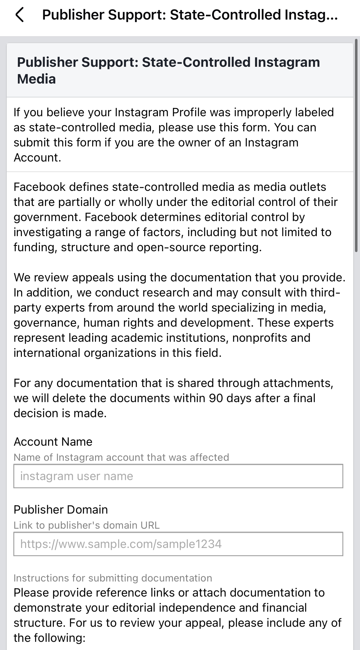Focus the Instagram user name input field

tap(178, 476)
